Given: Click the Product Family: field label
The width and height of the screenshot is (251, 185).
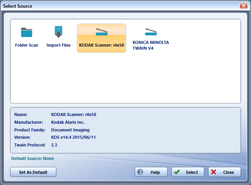Looking at the screenshot, I should tap(30, 130).
